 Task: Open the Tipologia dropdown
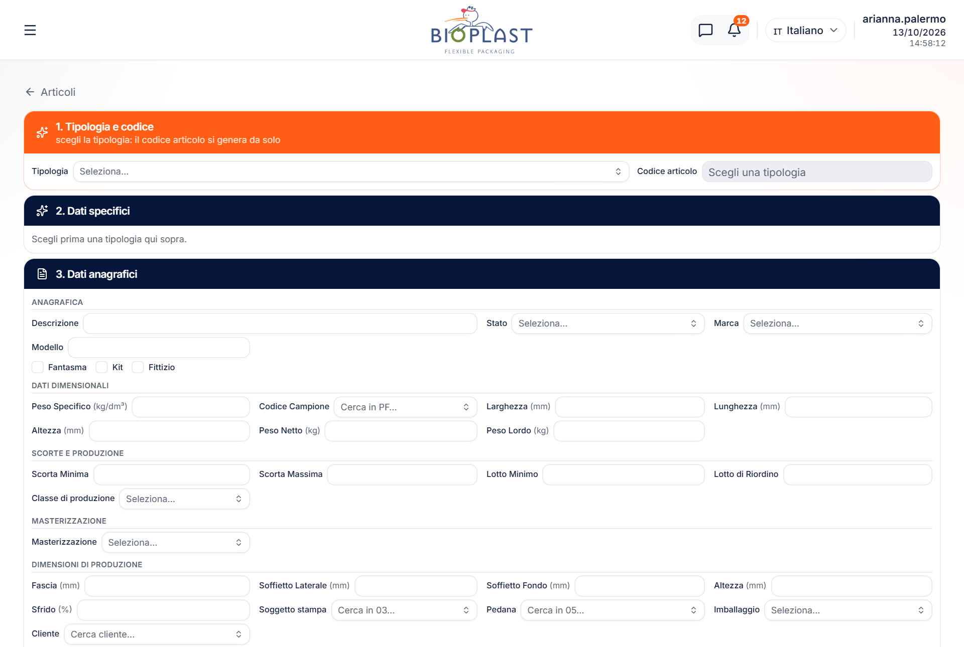pyautogui.click(x=351, y=172)
